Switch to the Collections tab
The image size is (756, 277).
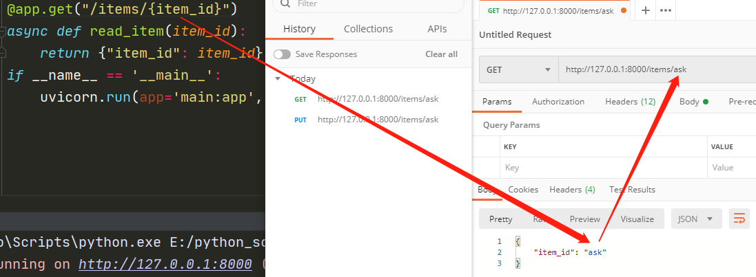click(368, 29)
